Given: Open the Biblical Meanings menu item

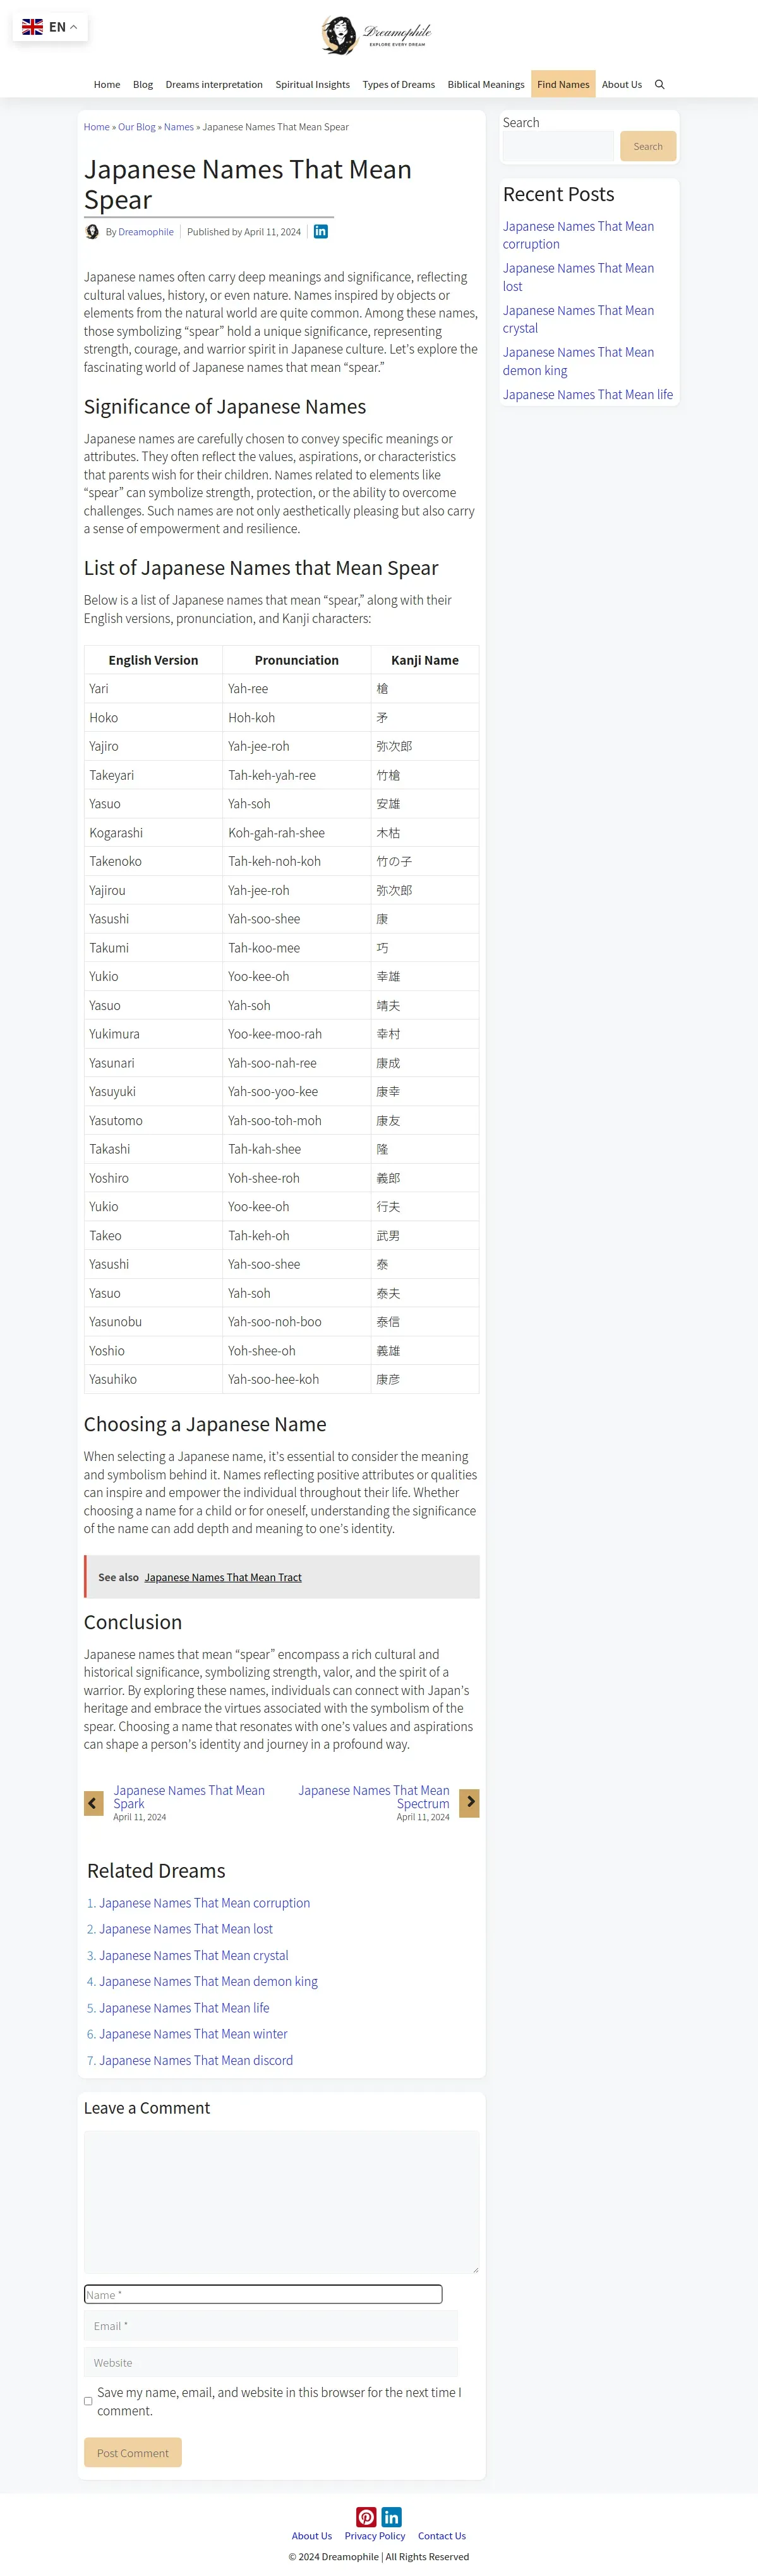Looking at the screenshot, I should coord(485,85).
